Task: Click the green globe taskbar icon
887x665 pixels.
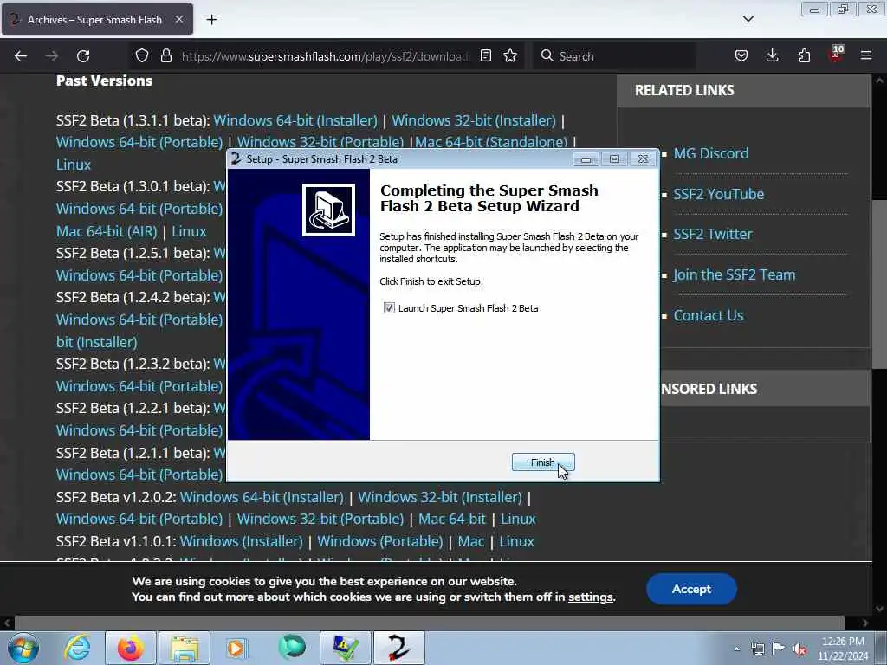Action: pyautogui.click(x=291, y=648)
